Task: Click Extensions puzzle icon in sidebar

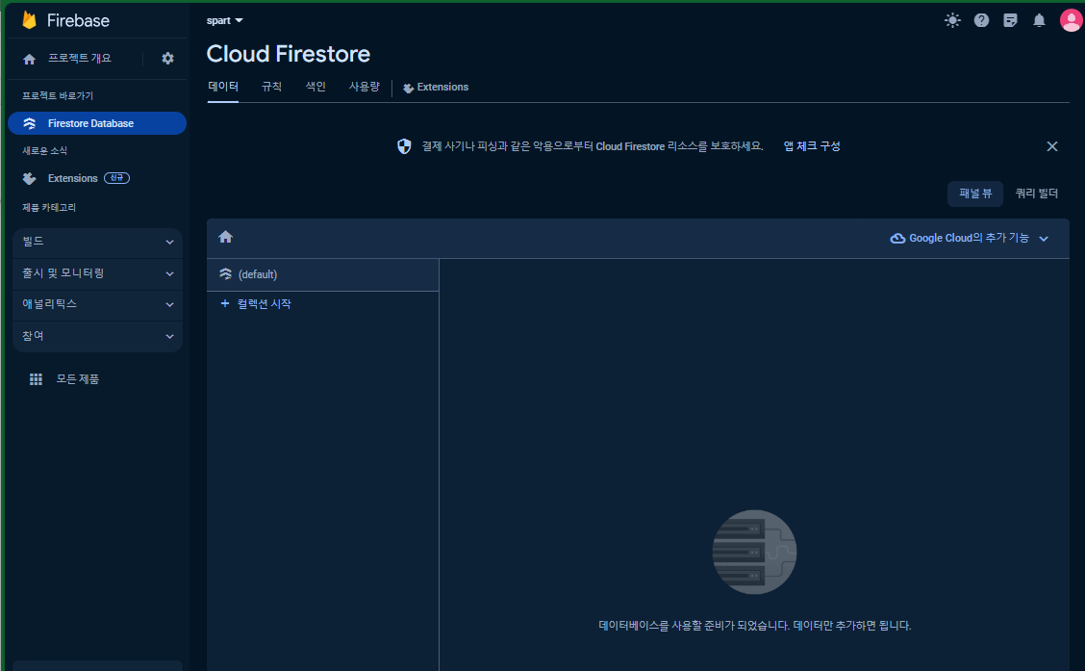Action: (x=29, y=179)
